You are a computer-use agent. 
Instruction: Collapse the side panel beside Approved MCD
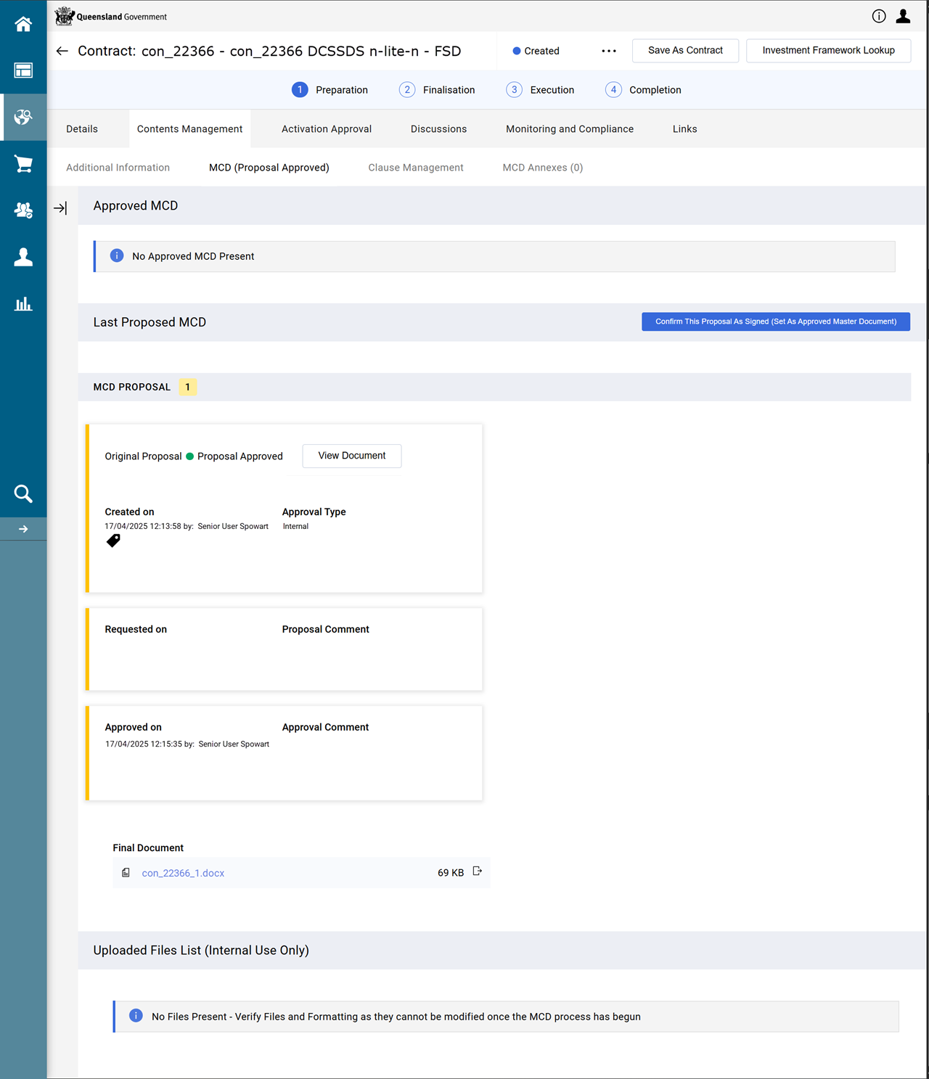[x=60, y=208]
